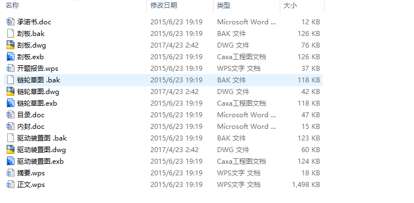Screen dimensions: 414x203
Task: Click the type cell of 目录.doc
Action: 246,114
